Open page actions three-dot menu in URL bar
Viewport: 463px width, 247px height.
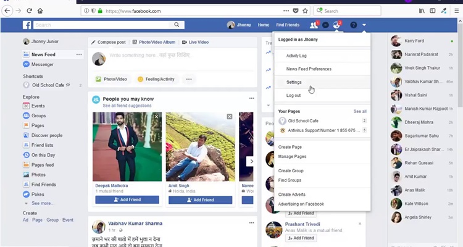286,11
